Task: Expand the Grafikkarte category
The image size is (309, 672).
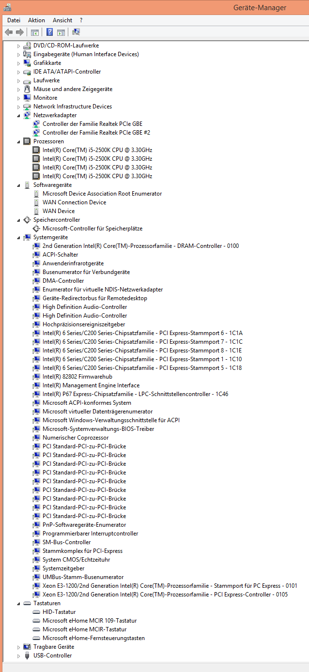Action: click(x=19, y=63)
